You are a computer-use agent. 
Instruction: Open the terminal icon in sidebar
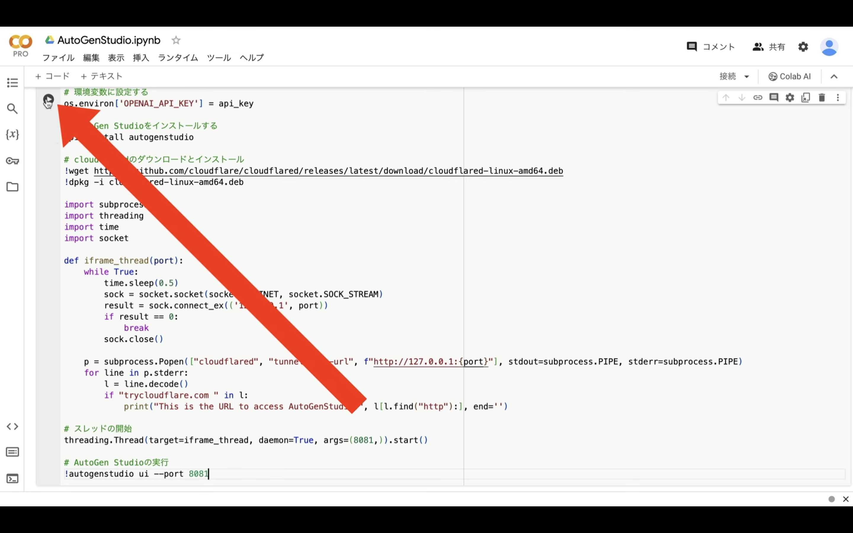point(12,479)
